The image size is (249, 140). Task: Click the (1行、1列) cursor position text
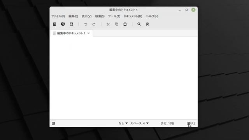[167, 123]
